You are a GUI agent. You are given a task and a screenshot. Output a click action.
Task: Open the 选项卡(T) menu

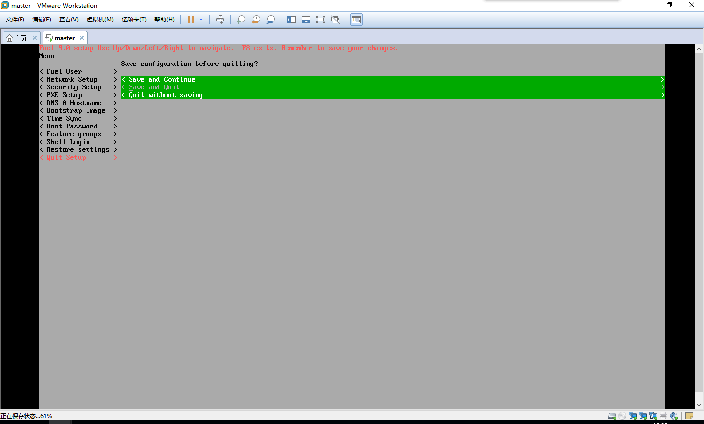(x=134, y=20)
